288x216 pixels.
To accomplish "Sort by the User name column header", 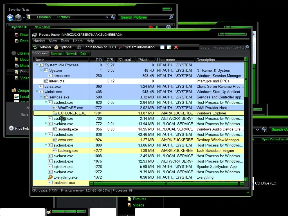I will tap(175, 60).
